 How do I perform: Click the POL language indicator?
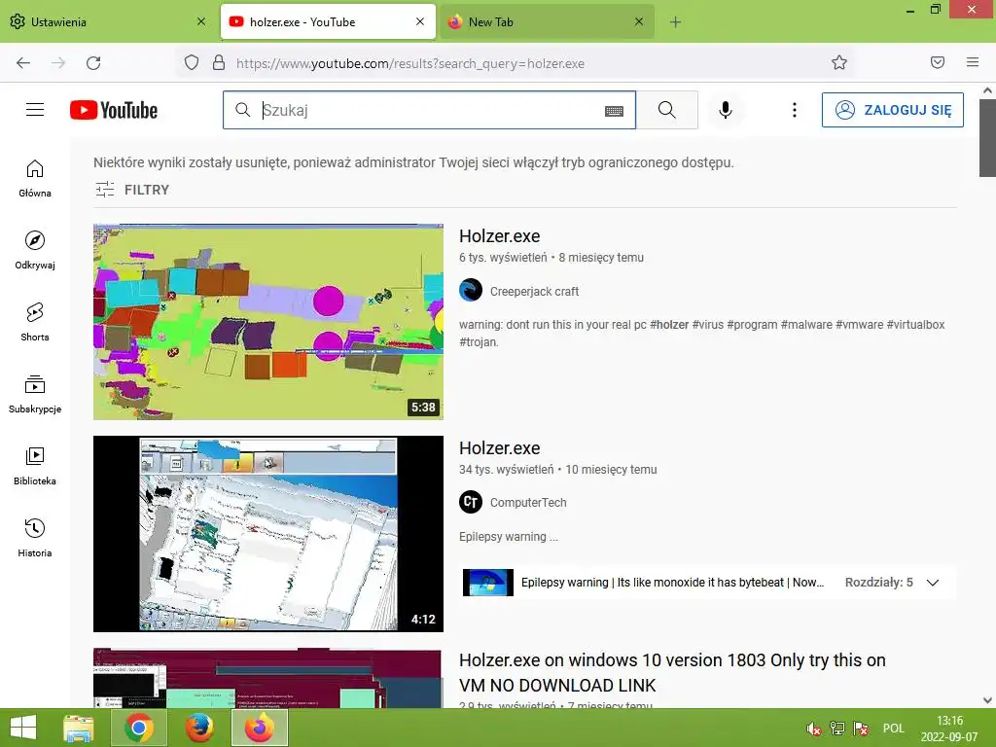coord(893,729)
